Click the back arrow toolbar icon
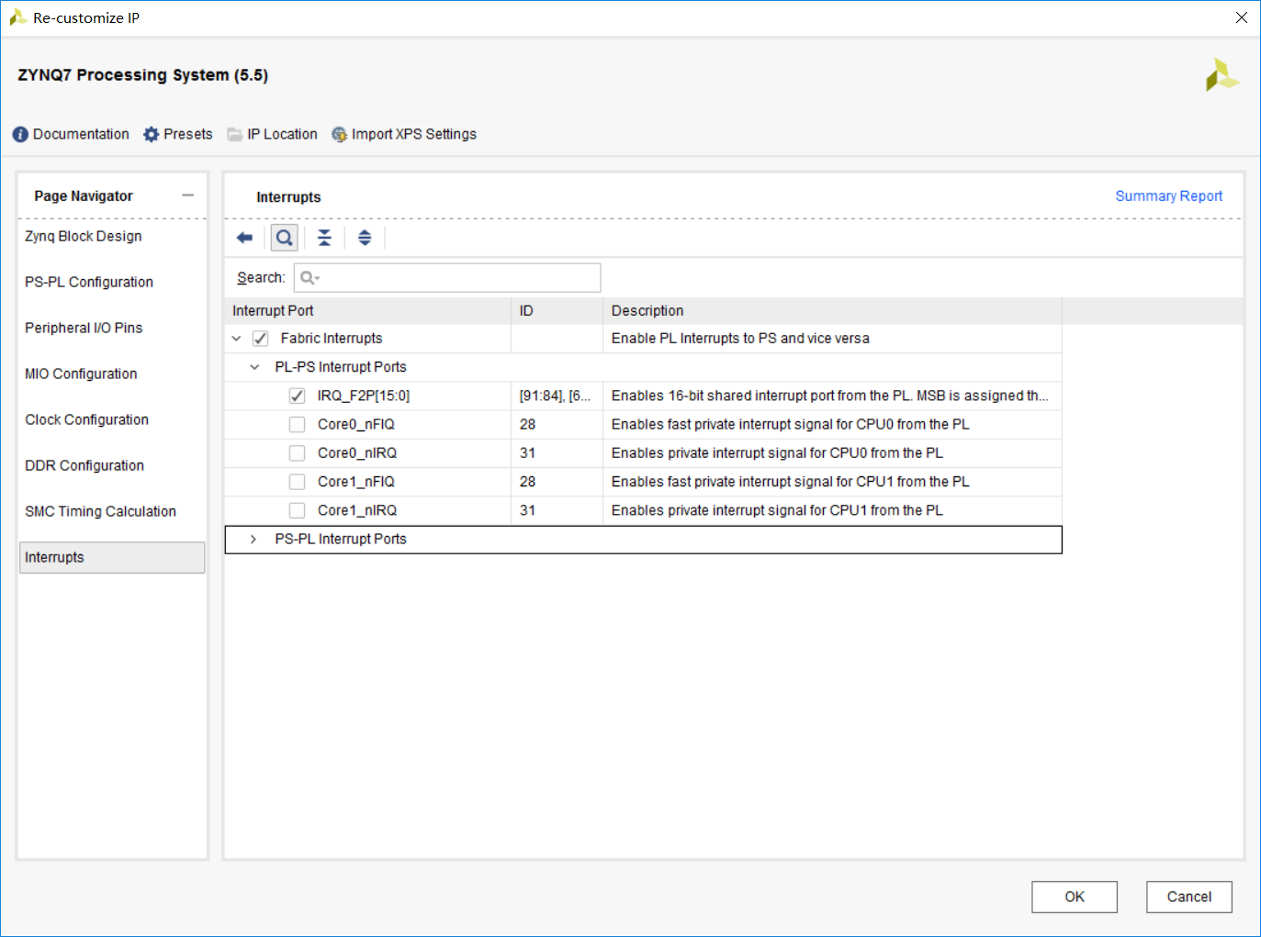The width and height of the screenshot is (1261, 937). pos(244,238)
